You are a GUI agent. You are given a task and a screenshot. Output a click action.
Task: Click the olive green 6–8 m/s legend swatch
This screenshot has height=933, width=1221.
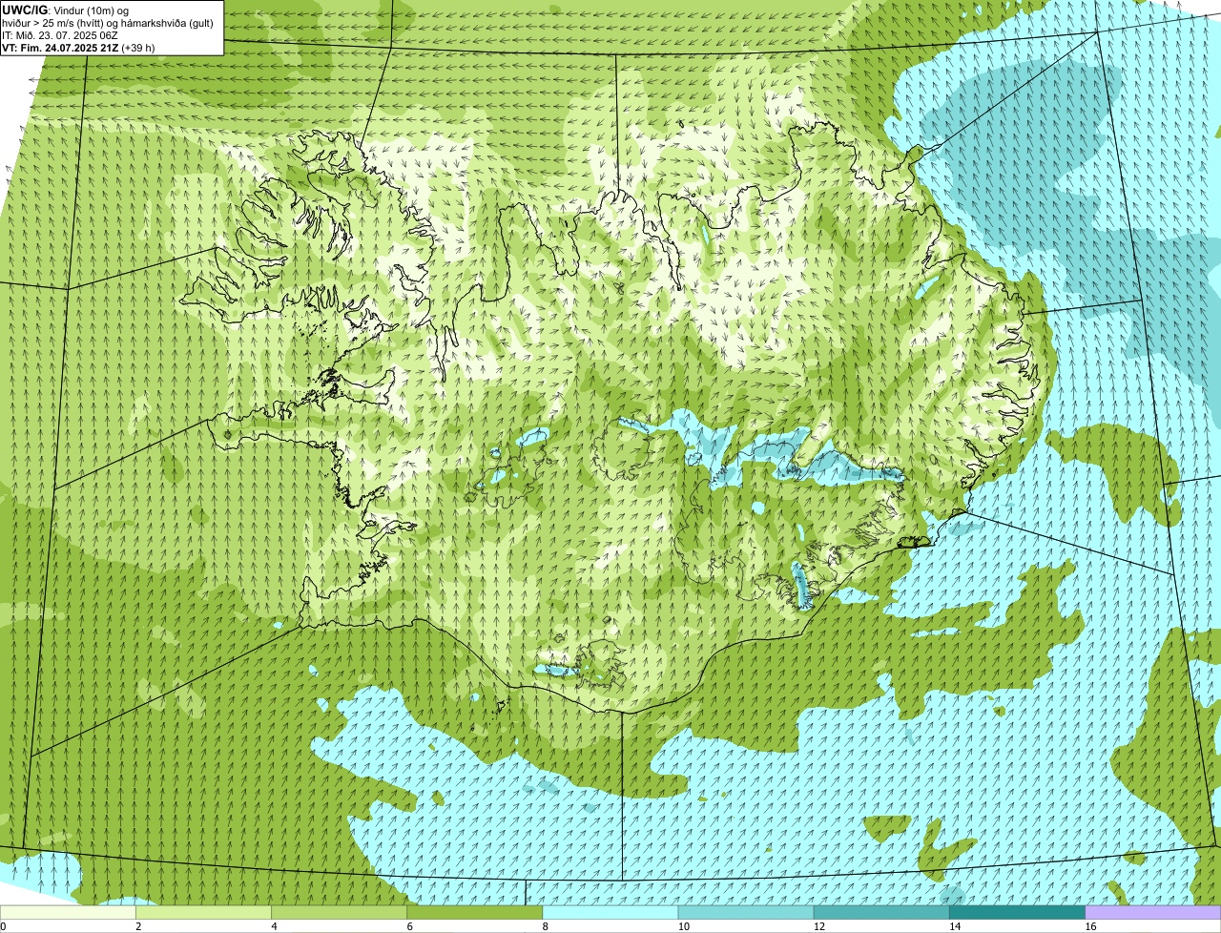click(x=474, y=912)
